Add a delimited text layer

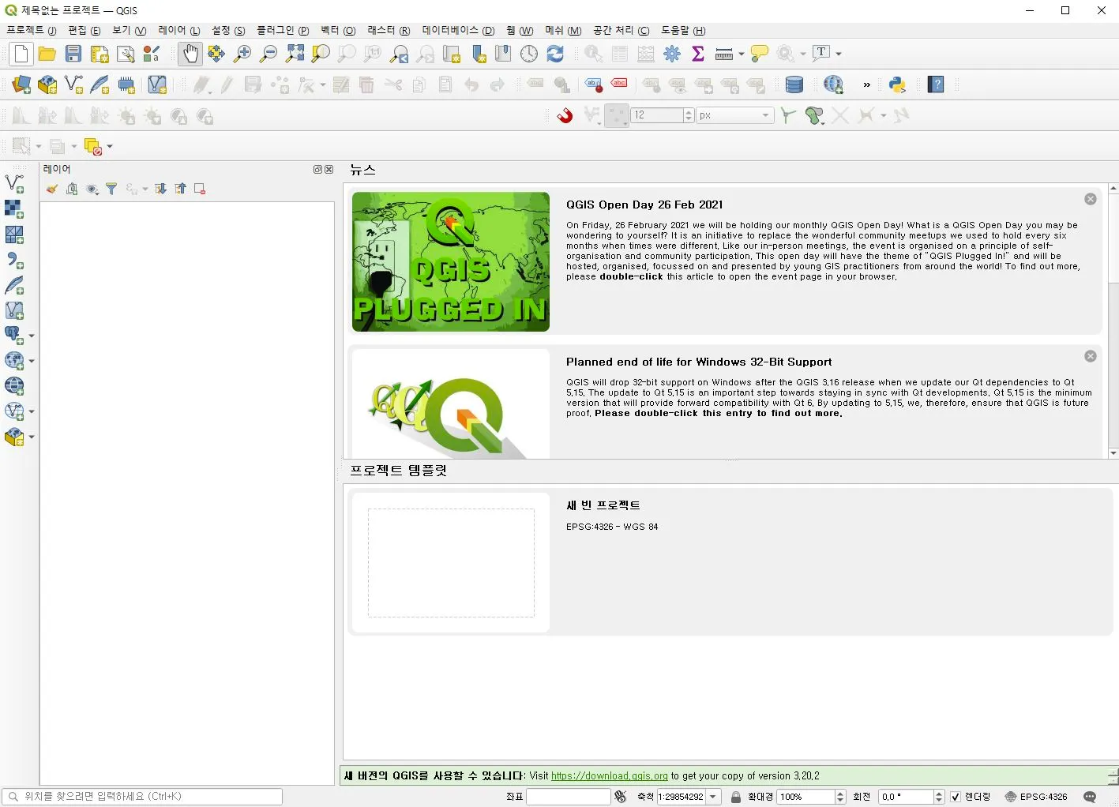(x=14, y=260)
